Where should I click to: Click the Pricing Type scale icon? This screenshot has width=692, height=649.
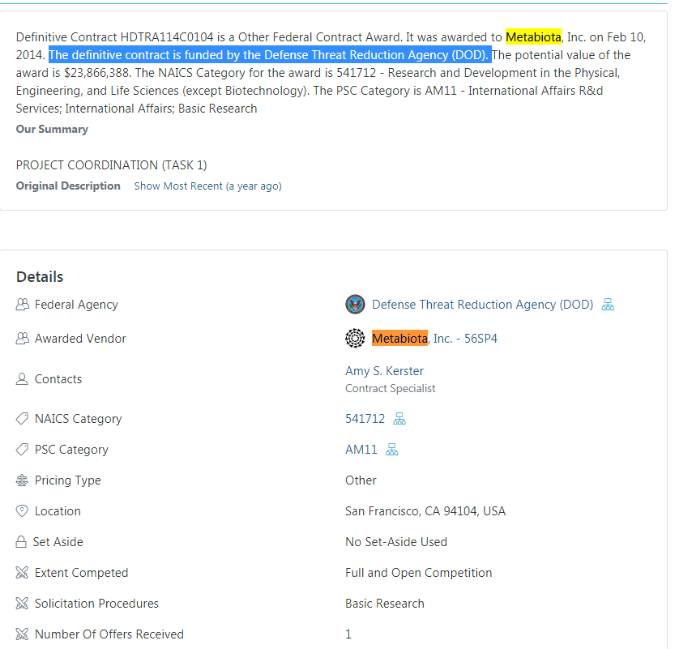[22, 480]
